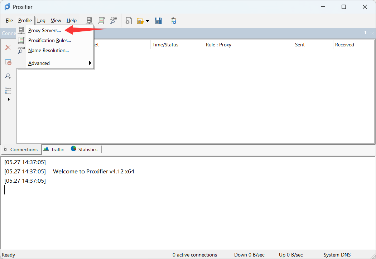
Task: Click the new profile gear-page toolbar icon
Action: click(x=129, y=21)
